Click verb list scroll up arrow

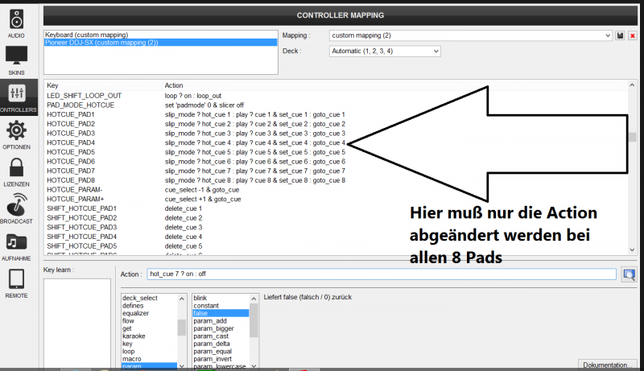(254, 299)
